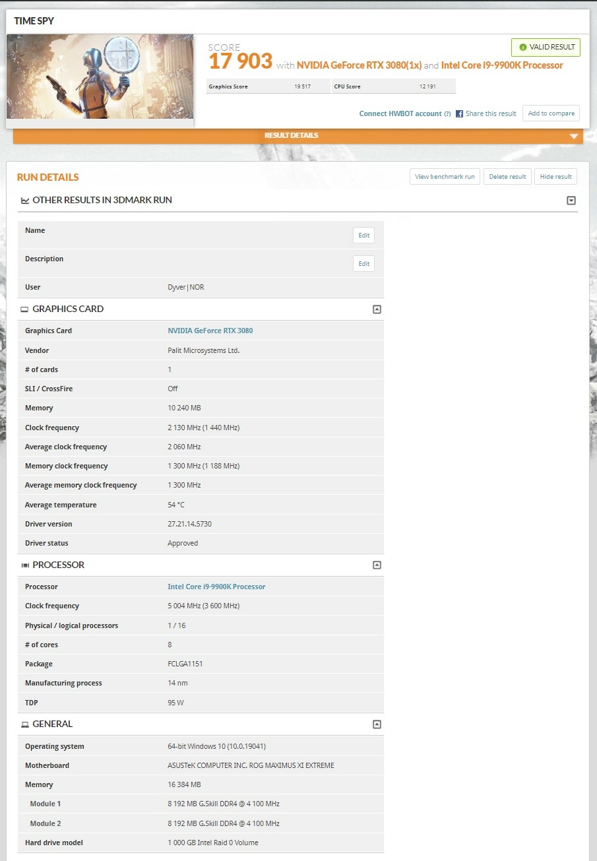Click processor clock 5 004 MHz value

[x=204, y=606]
